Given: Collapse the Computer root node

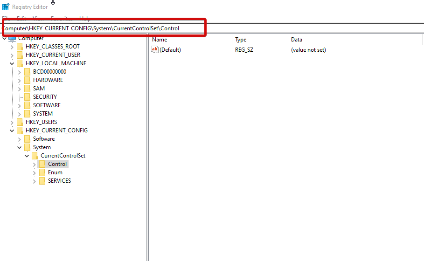Looking at the screenshot, I should 5,39.
